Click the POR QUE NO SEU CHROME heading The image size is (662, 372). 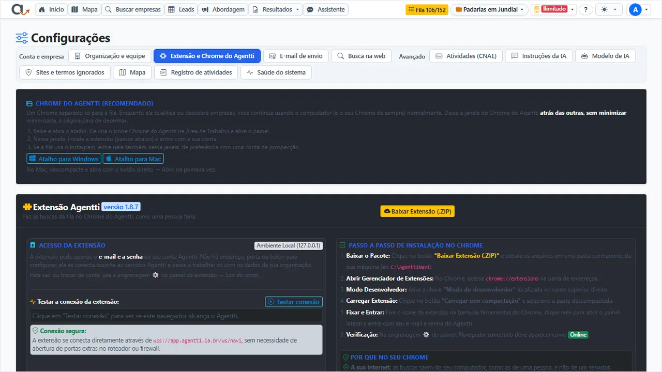(389, 357)
